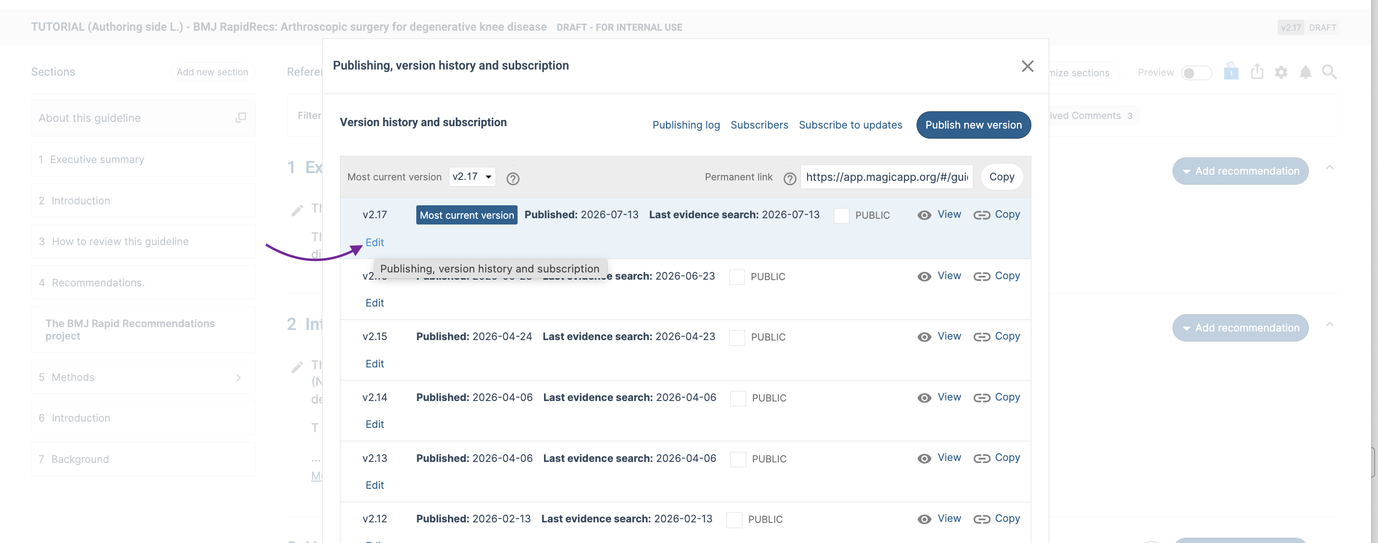Click the pencil edit icon in Introduction section
This screenshot has width=1378, height=543.
[297, 367]
